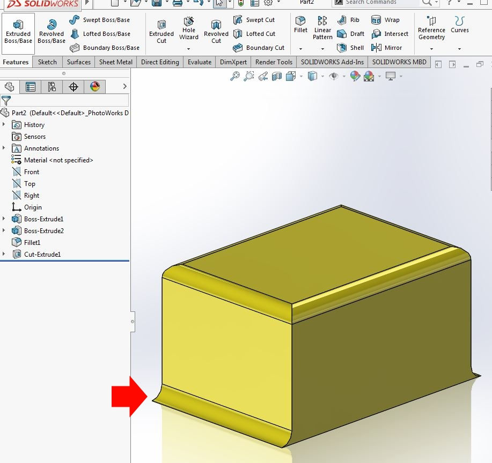Select the Shell tool
Image resolution: width=492 pixels, height=463 pixels.
click(350, 48)
